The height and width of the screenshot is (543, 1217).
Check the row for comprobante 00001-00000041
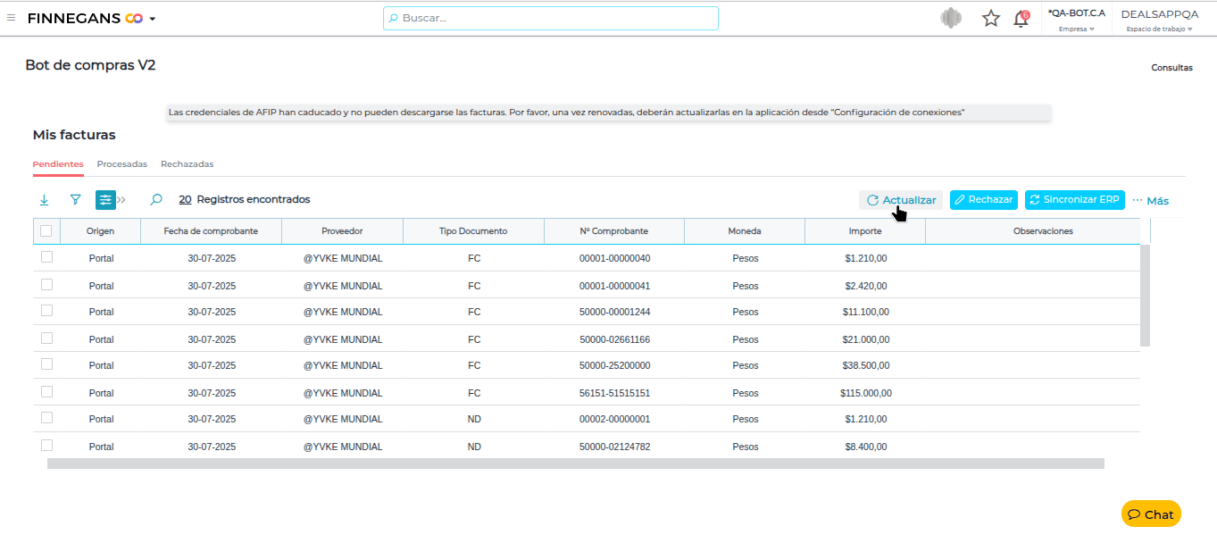(46, 285)
